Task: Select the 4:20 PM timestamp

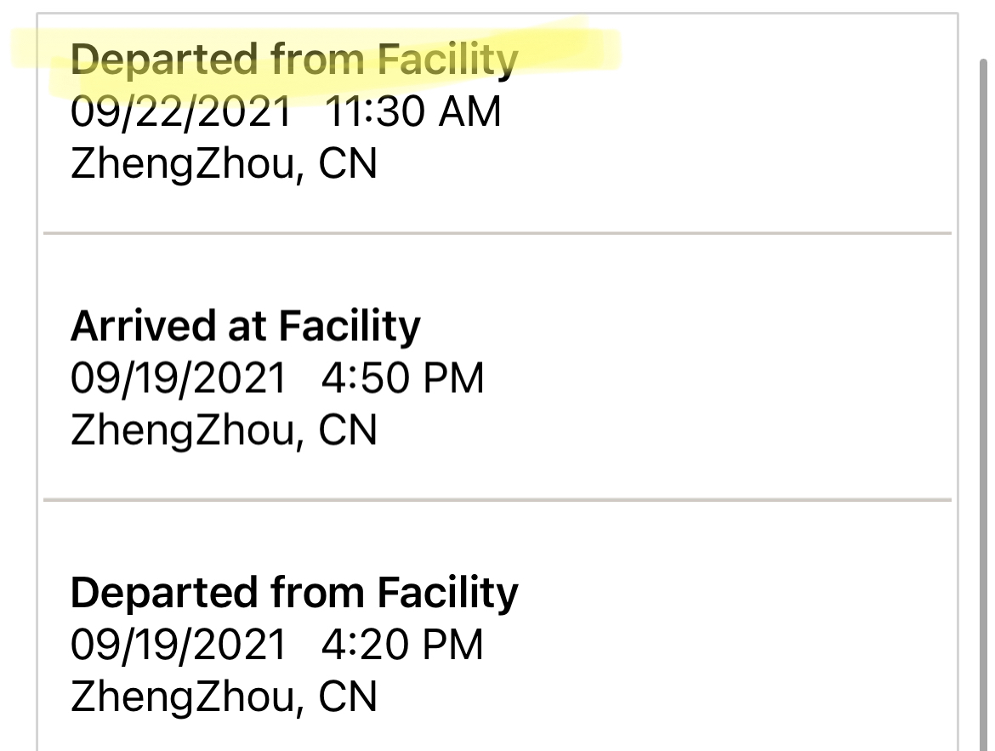Action: pos(402,645)
